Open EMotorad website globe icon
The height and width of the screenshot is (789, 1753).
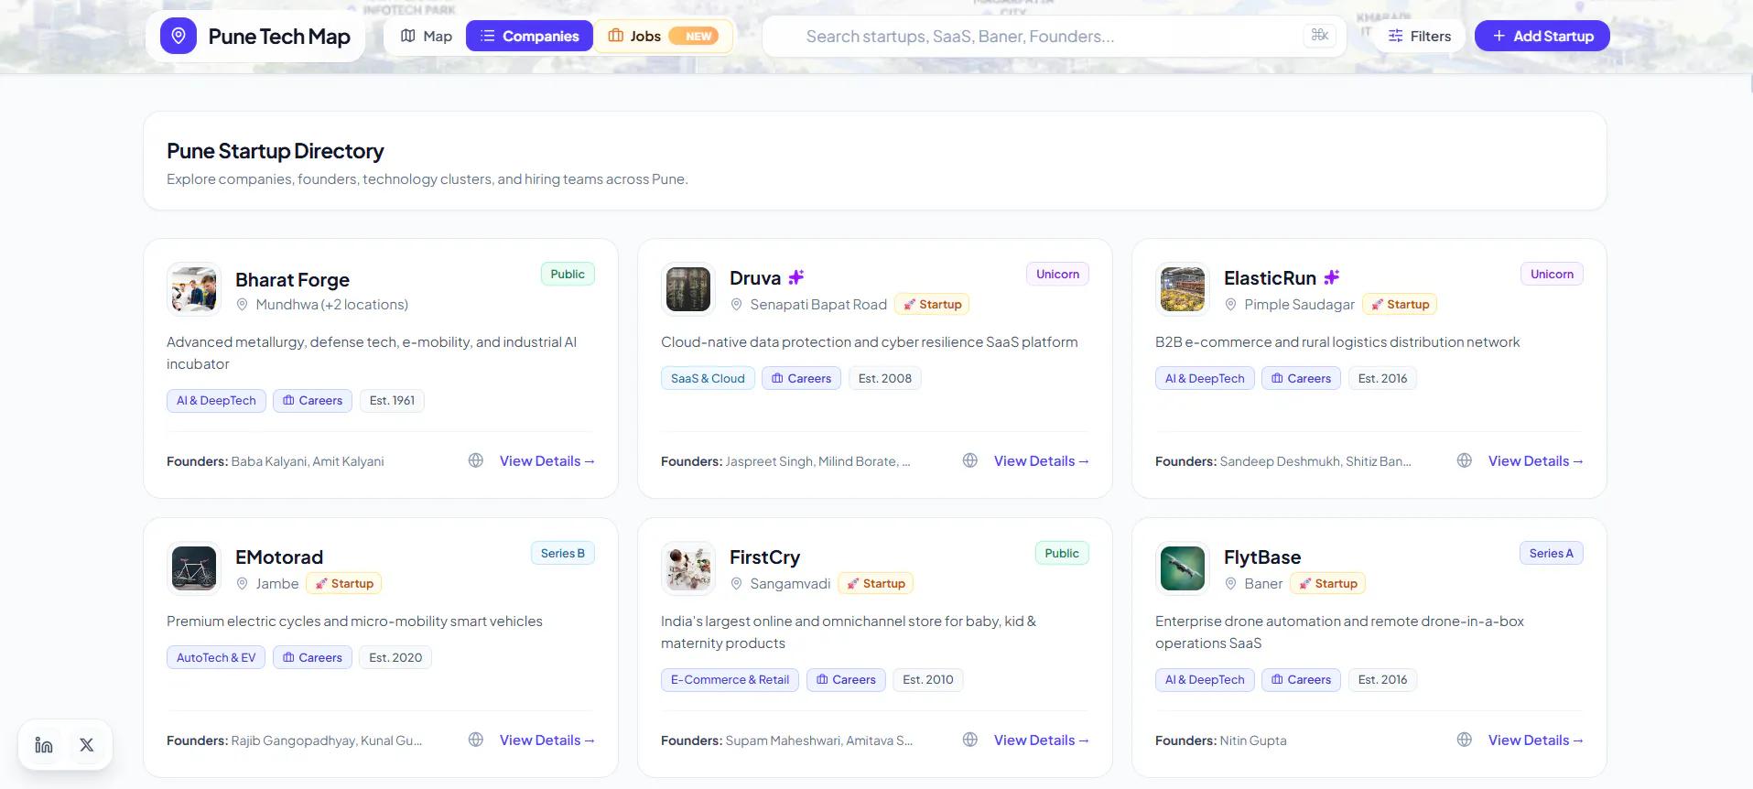point(476,740)
